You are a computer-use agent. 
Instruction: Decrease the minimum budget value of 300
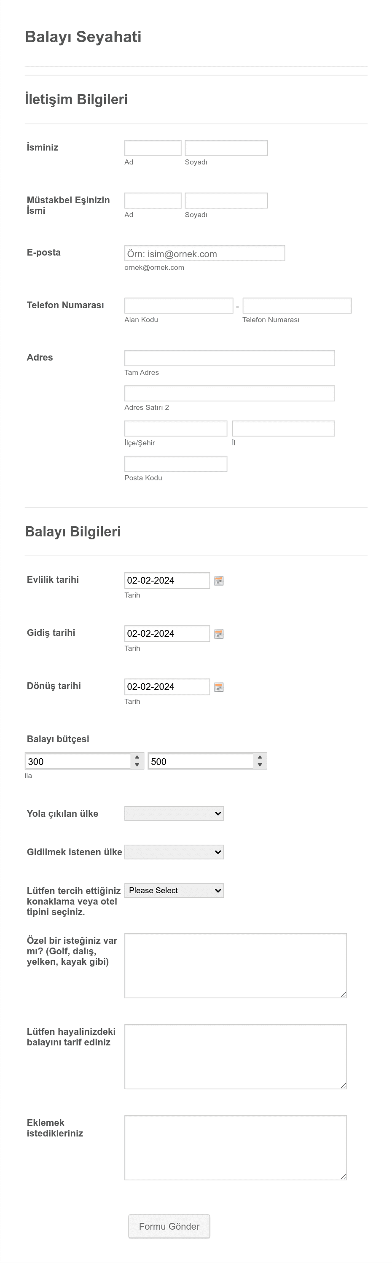(137, 765)
